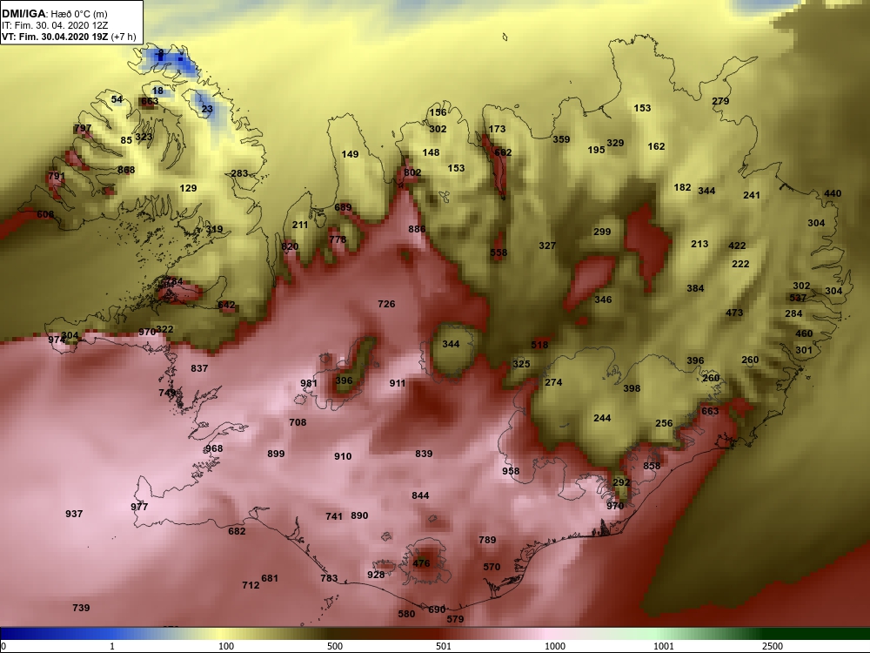Click the map value '440'
This screenshot has width=870, height=653.
click(833, 193)
